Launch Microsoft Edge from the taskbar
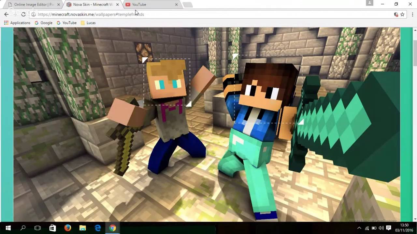The width and height of the screenshot is (417, 234). [98, 228]
